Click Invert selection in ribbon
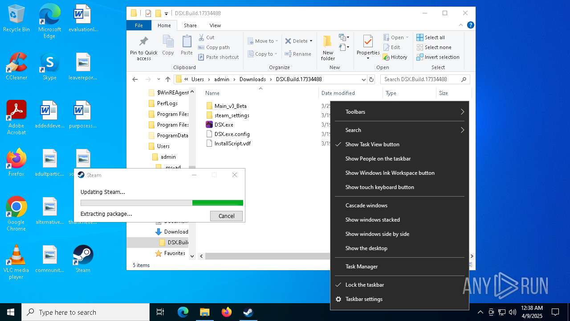The image size is (570, 321). 438,57
